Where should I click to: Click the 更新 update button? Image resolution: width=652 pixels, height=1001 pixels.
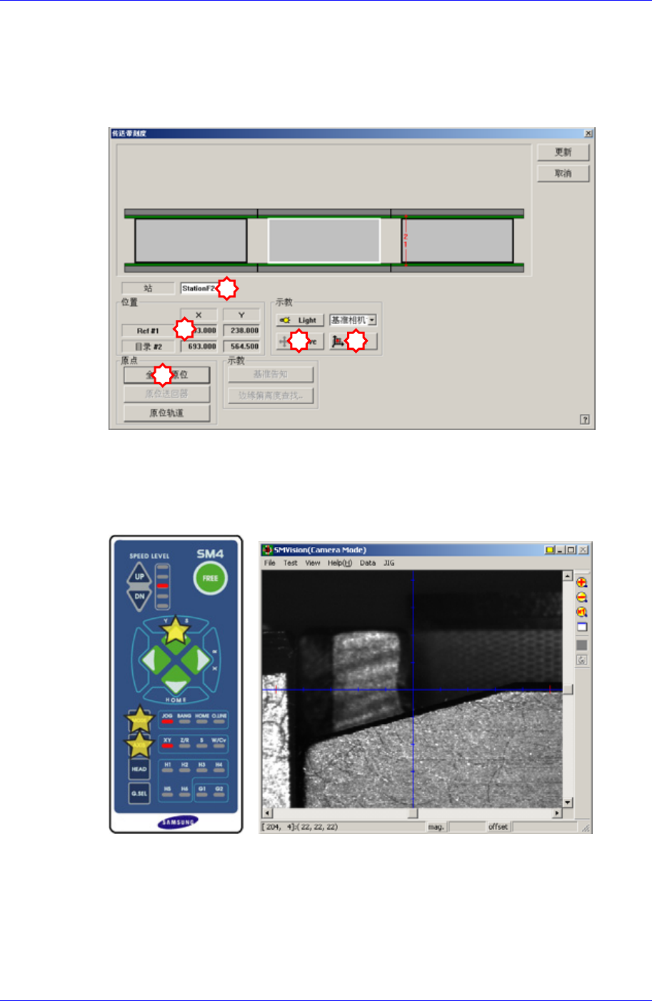pyautogui.click(x=563, y=152)
